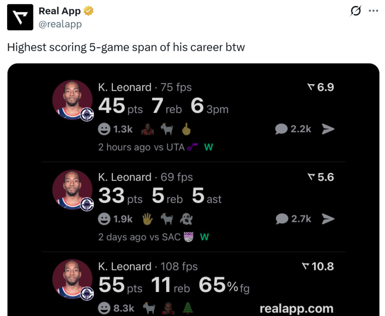Click the 6.9 rating on first game
The height and width of the screenshot is (316, 385).
[x=321, y=87]
